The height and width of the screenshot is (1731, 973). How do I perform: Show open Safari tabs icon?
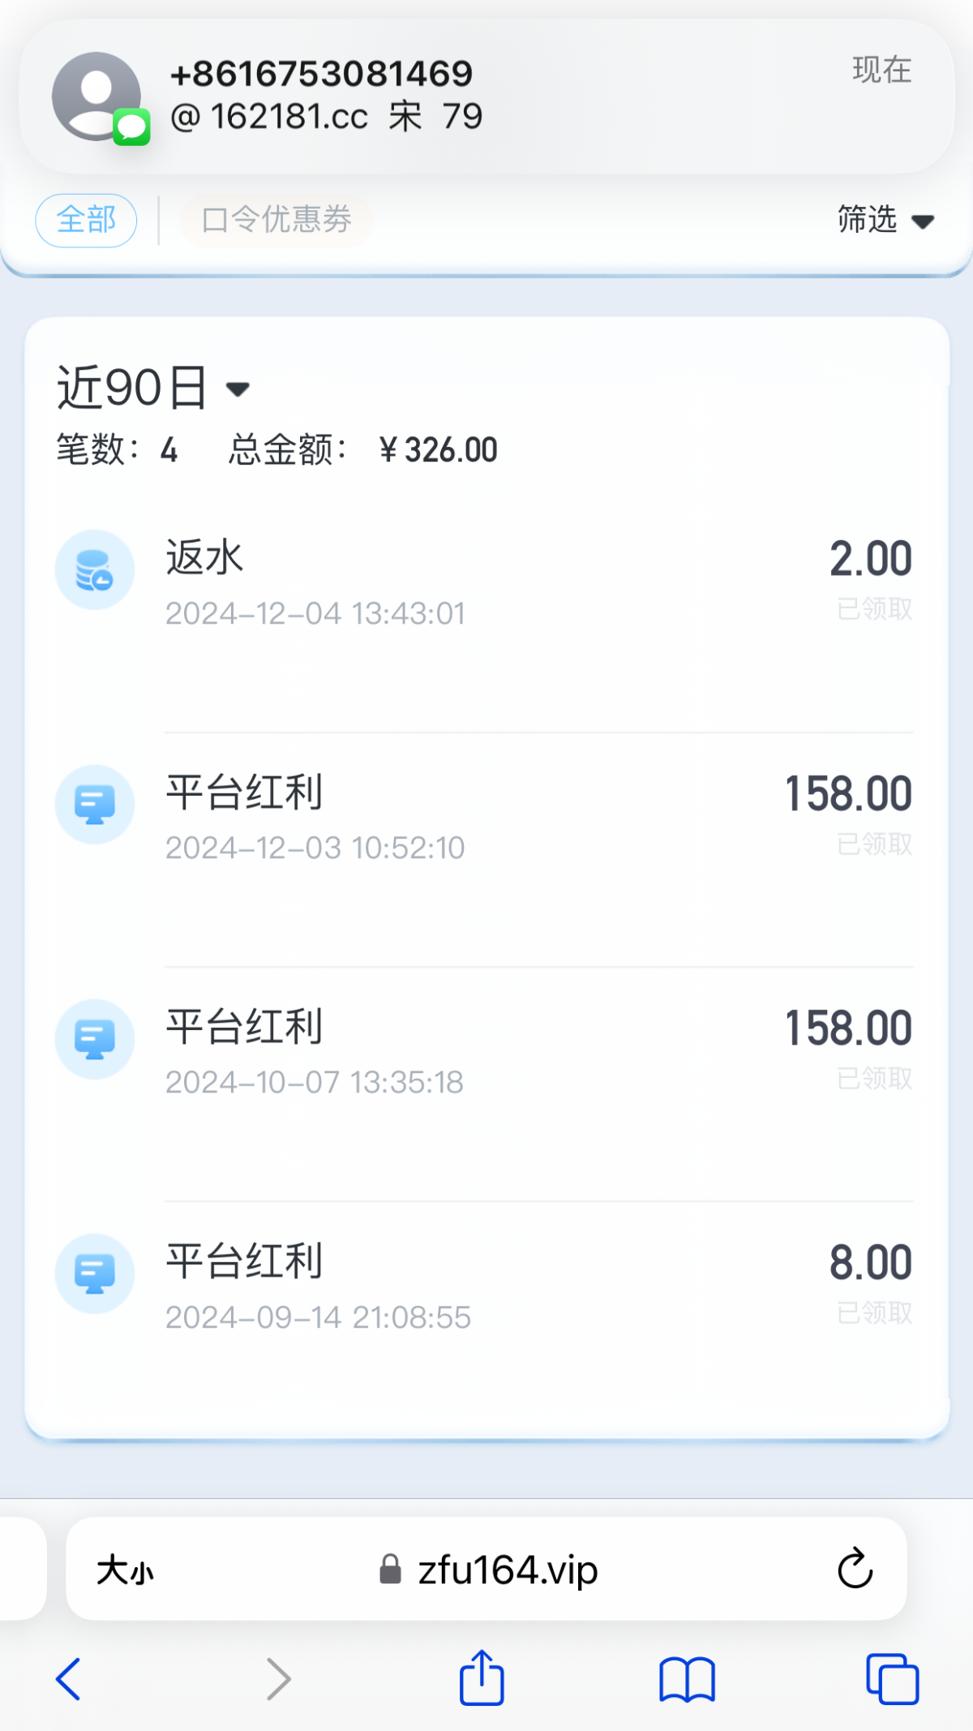(892, 1678)
